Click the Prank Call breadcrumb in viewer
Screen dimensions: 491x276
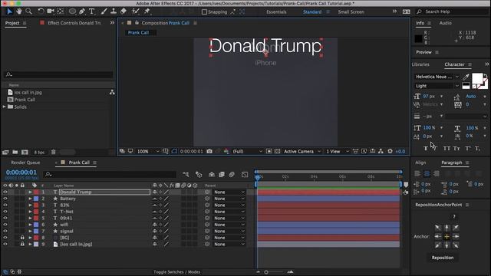[138, 32]
